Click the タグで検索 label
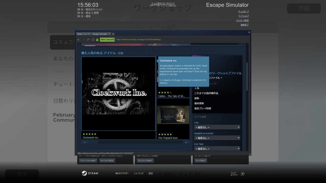The image size is (326, 183). [x=200, y=117]
